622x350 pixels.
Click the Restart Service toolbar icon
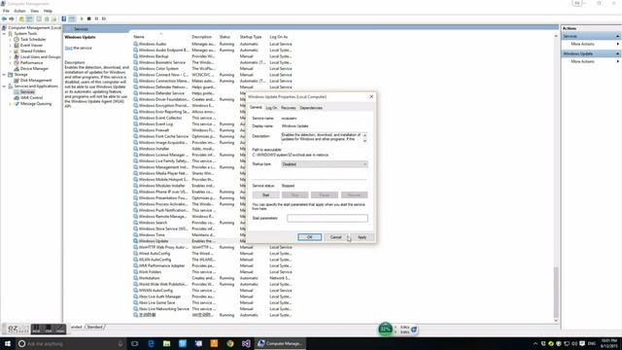104,18
